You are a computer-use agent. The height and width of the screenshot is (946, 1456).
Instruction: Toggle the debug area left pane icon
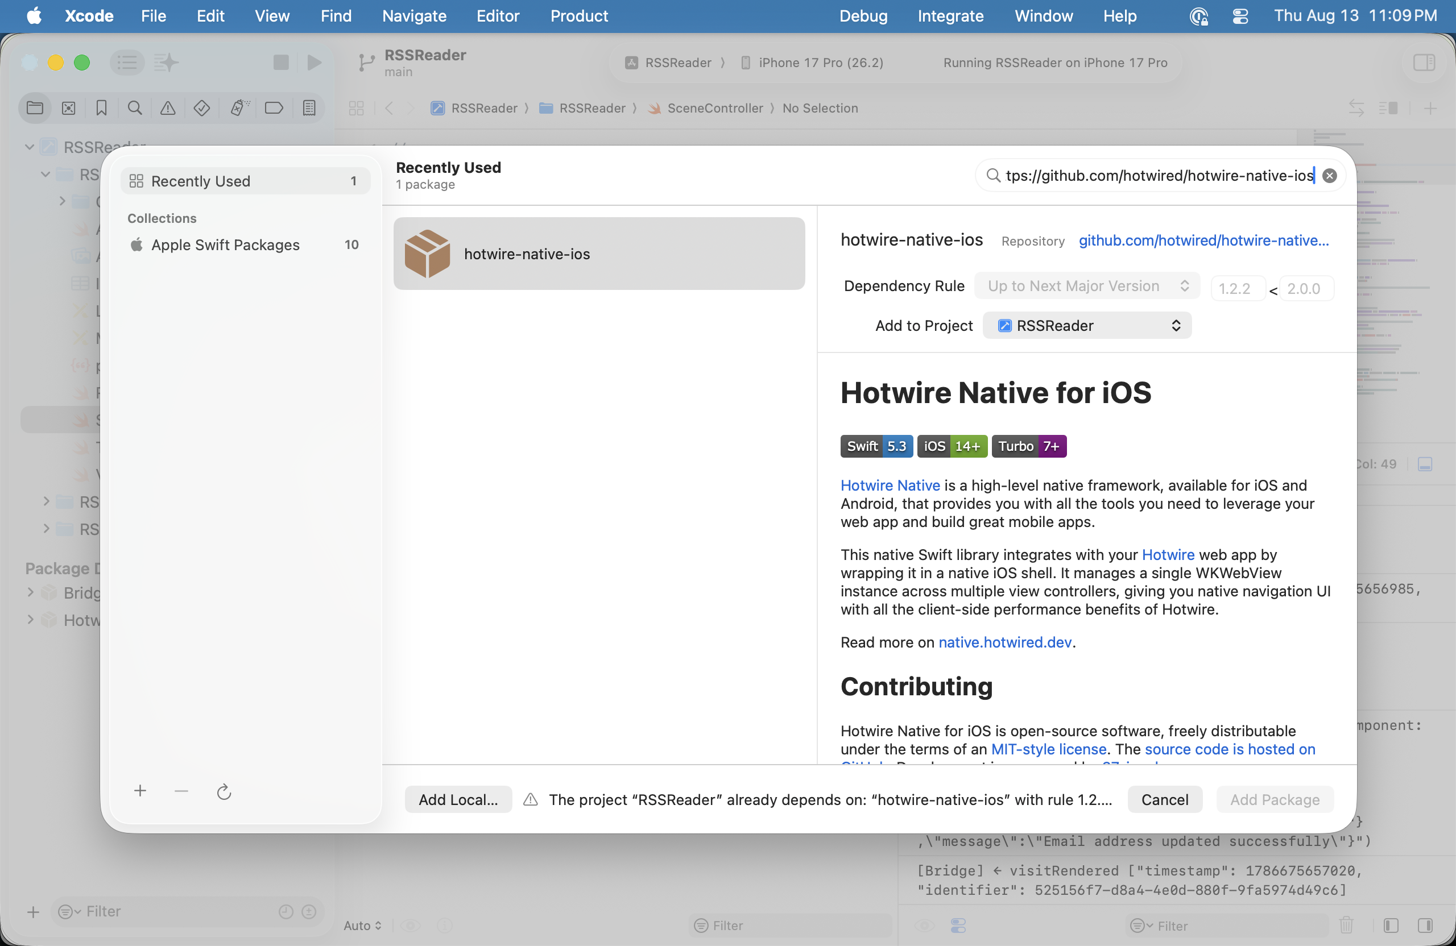[x=1391, y=926]
